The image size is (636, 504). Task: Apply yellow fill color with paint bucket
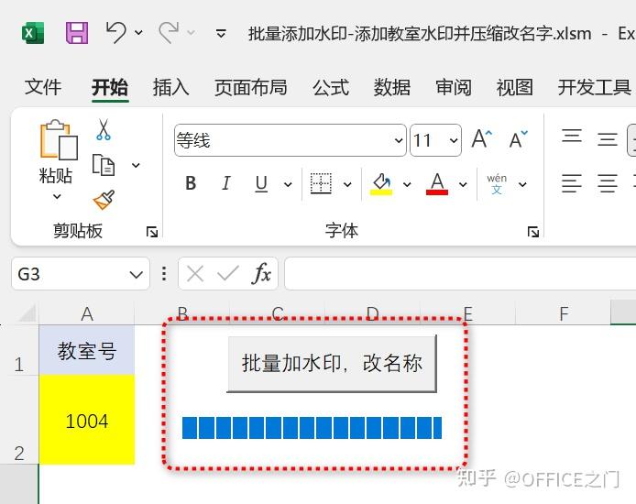pos(381,183)
